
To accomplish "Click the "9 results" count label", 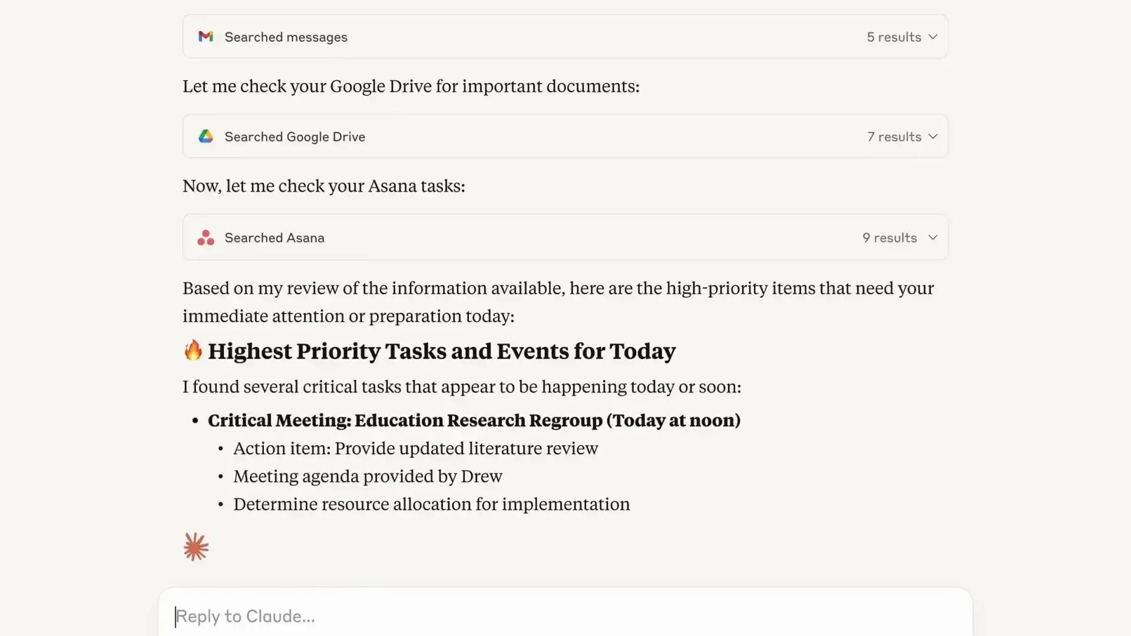I will tap(889, 238).
